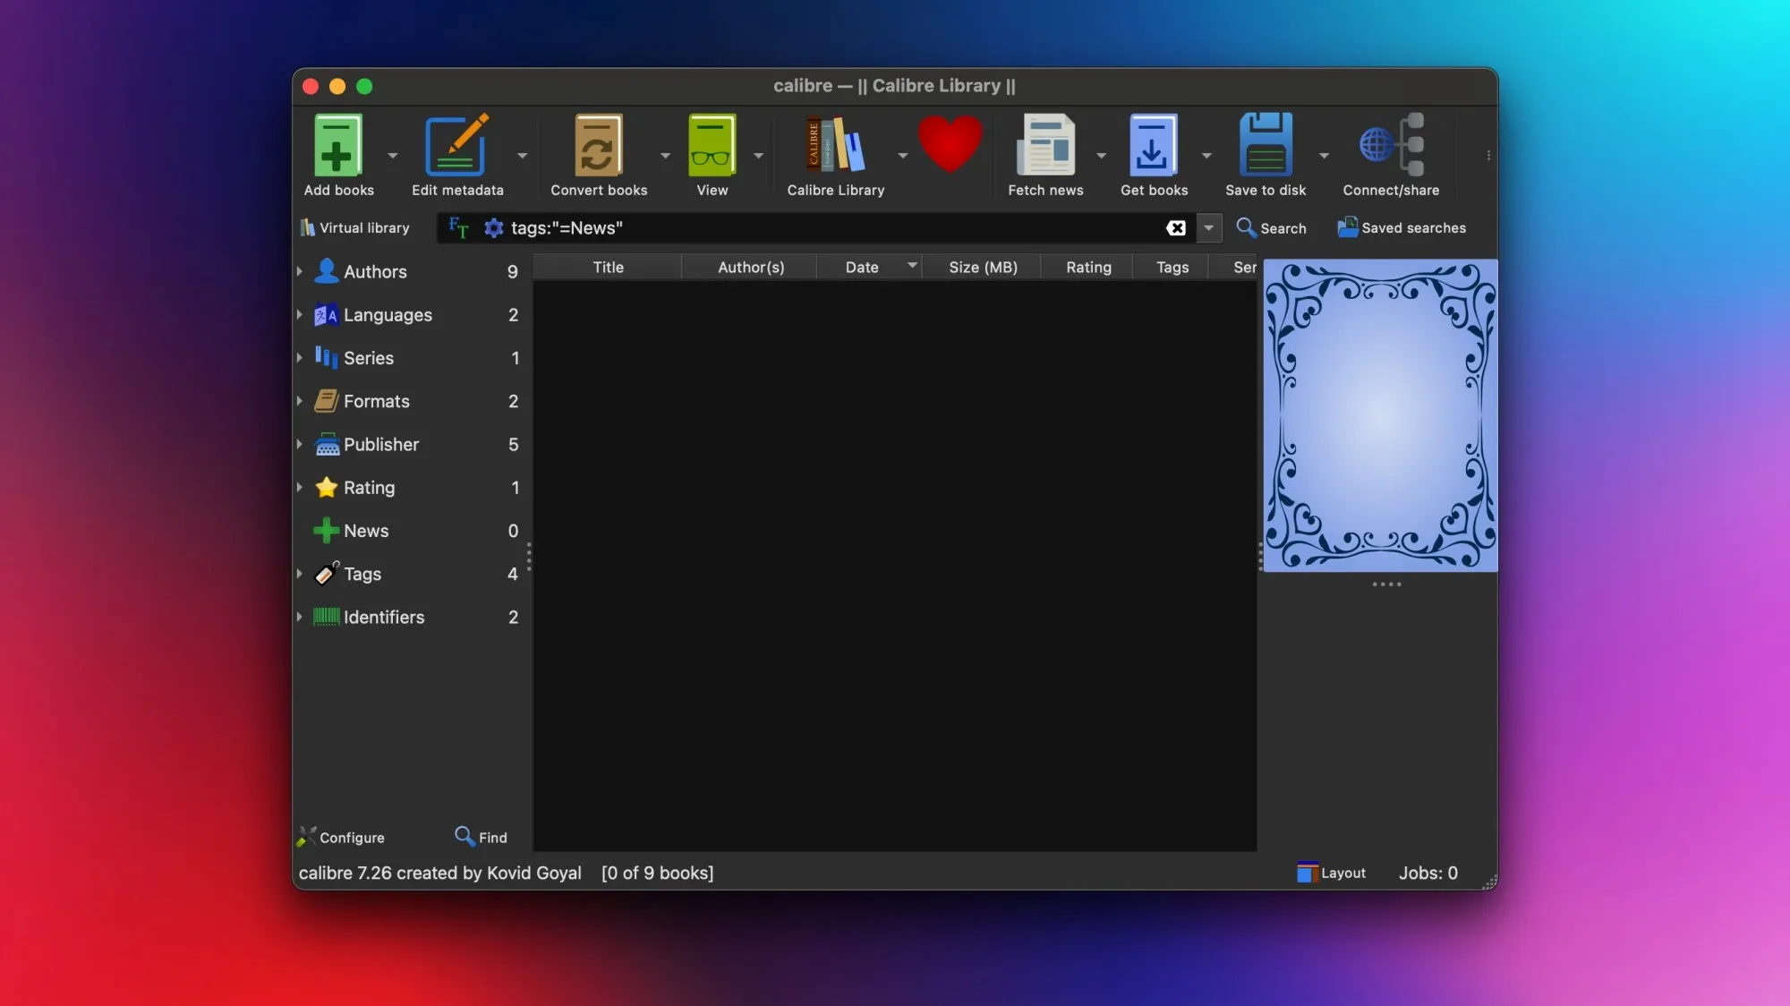
Task: Expand the Authors category
Action: pyautogui.click(x=300, y=271)
